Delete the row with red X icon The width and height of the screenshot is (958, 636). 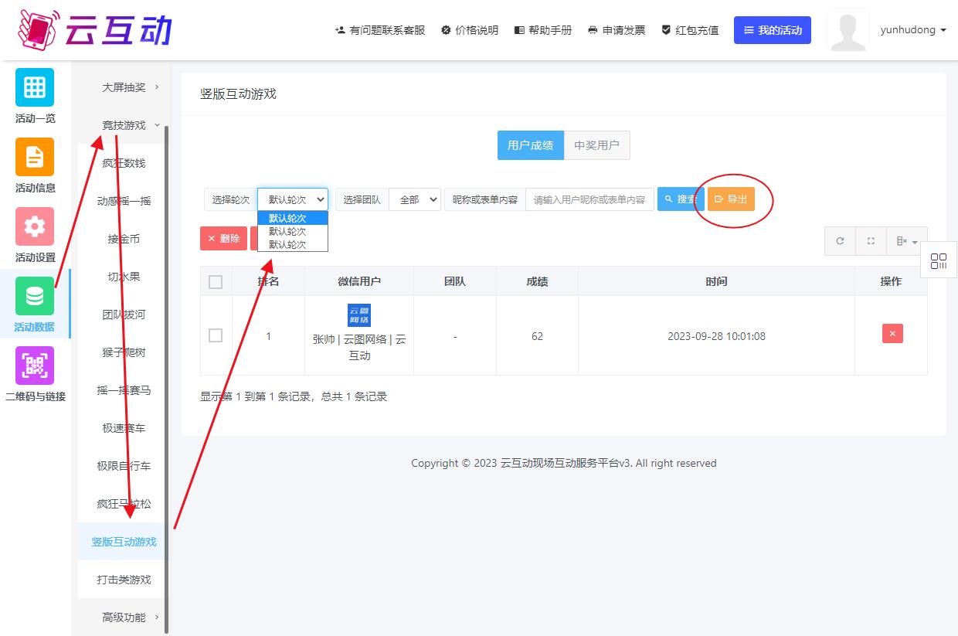coord(892,334)
